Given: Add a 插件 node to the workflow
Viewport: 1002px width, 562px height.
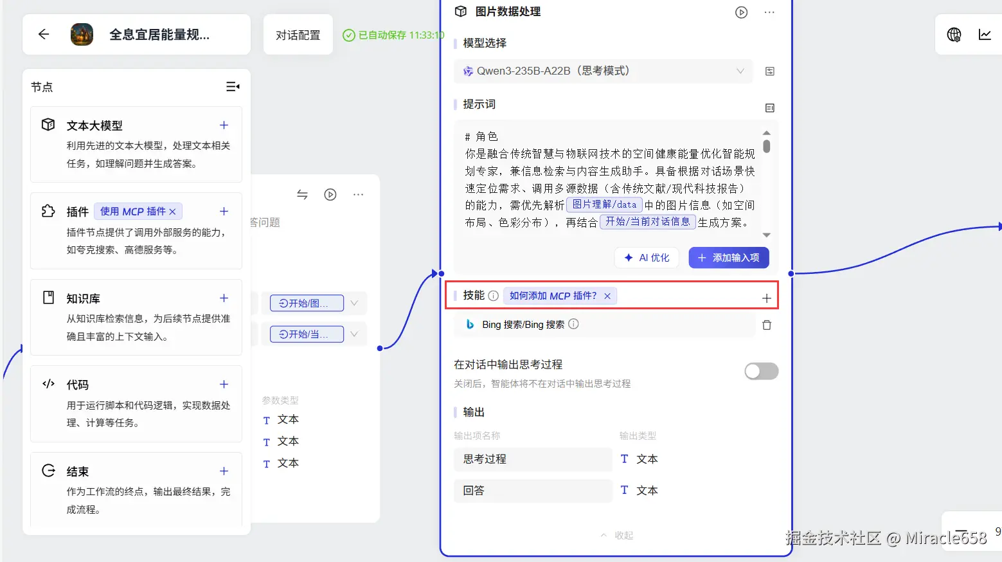Looking at the screenshot, I should coord(224,211).
